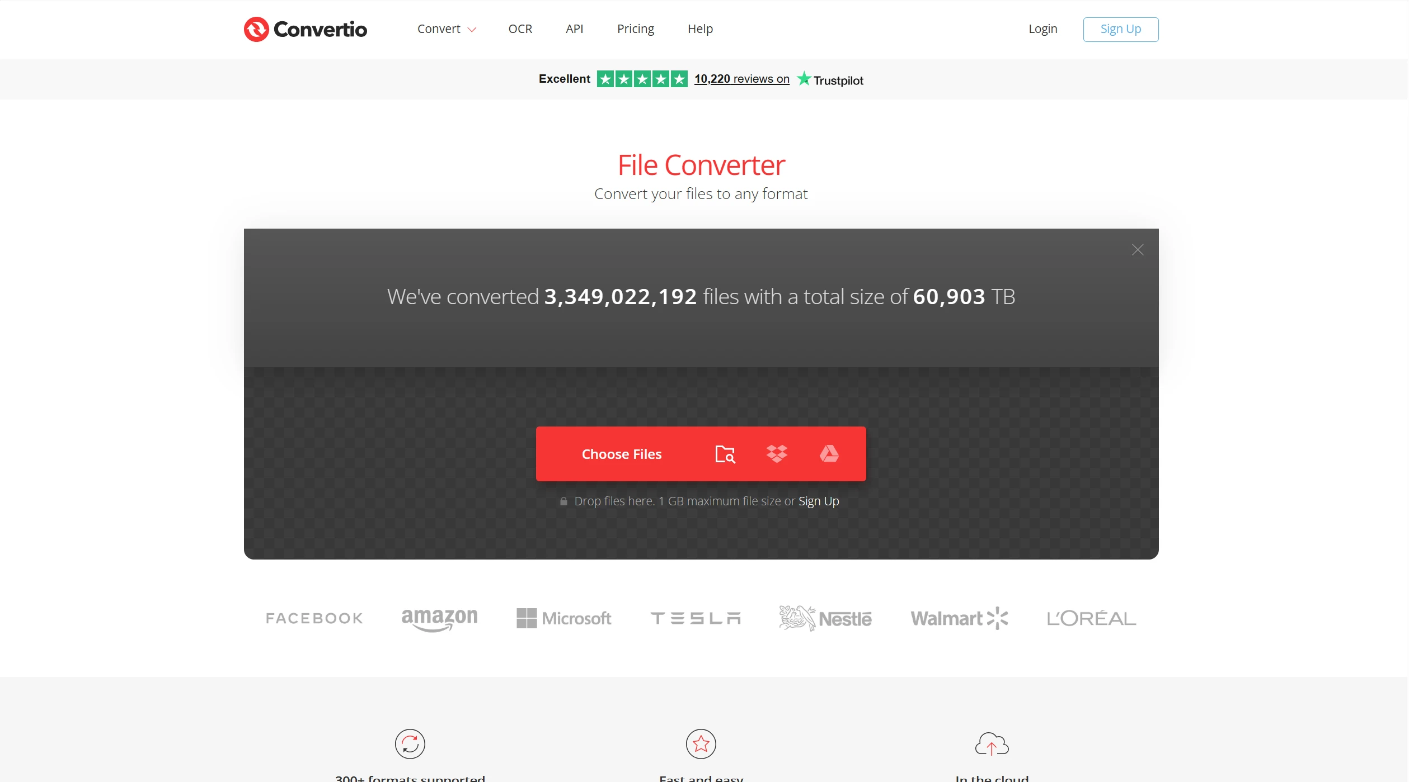Click the star Fast and easy icon
Viewport: 1409px width, 782px height.
(x=701, y=744)
